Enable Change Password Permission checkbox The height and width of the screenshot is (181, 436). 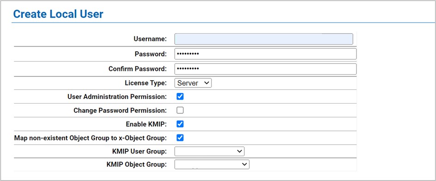click(x=180, y=111)
